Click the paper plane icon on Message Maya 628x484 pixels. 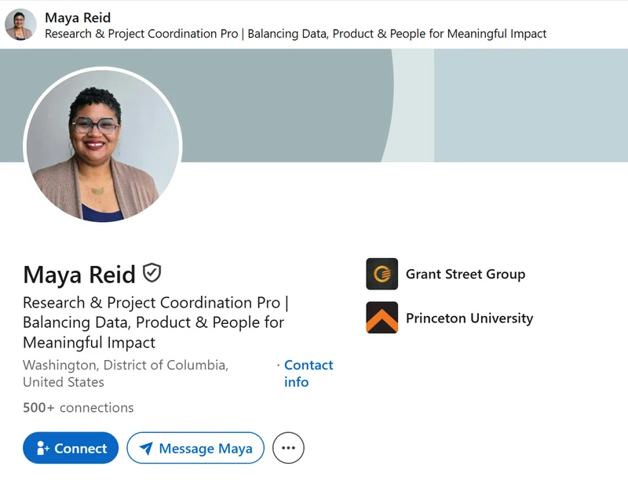[x=146, y=449]
